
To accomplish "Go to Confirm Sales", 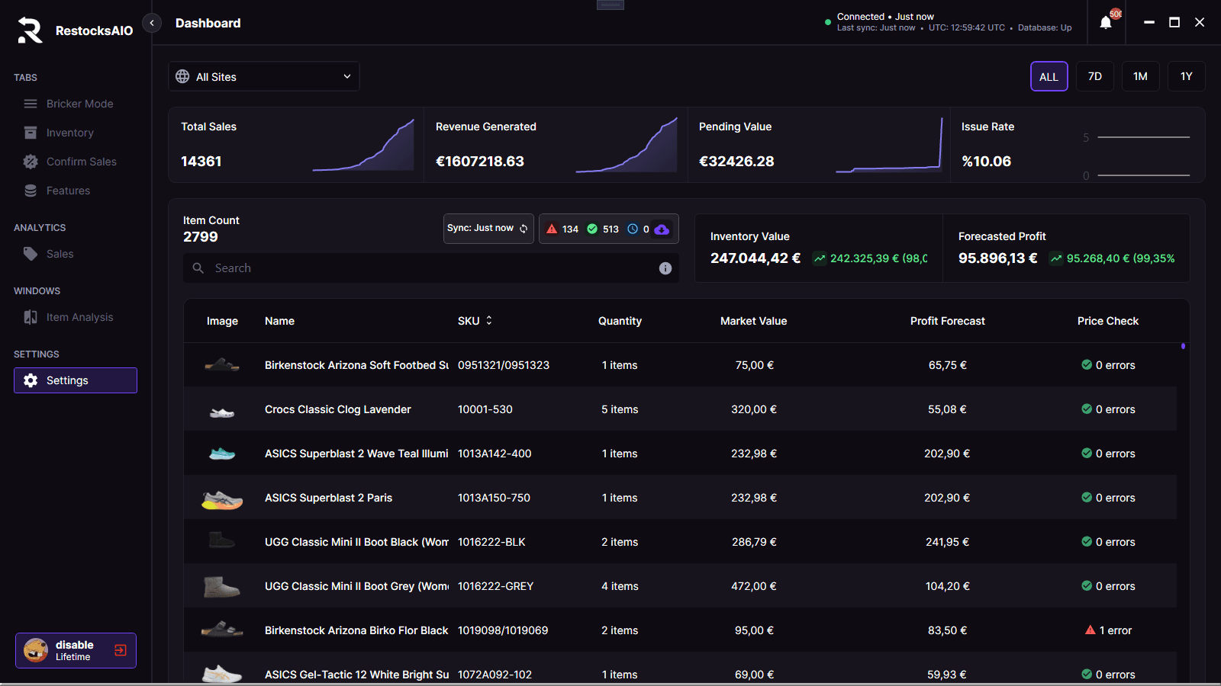I will click(76, 162).
